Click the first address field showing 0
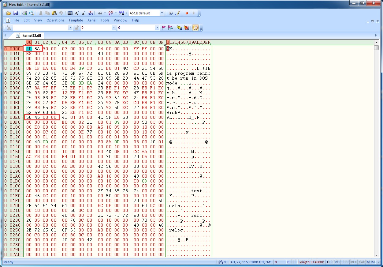 click(x=96, y=28)
